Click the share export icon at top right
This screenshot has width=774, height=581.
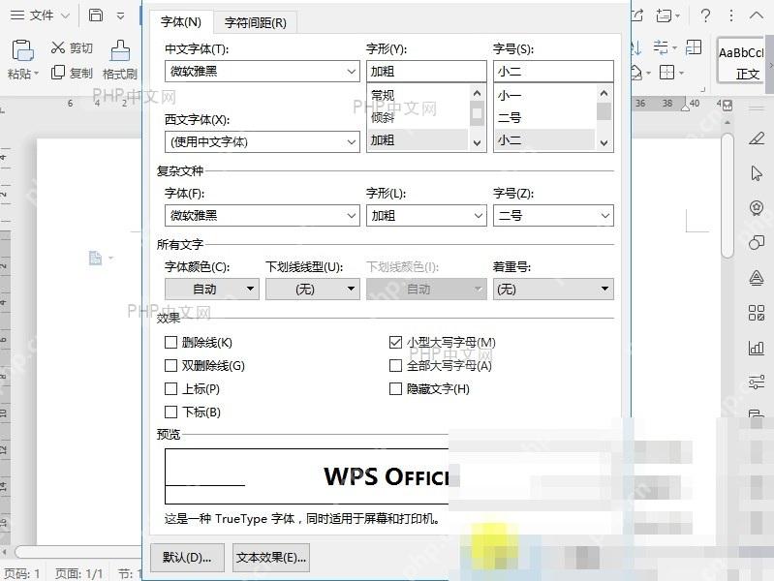pos(637,15)
